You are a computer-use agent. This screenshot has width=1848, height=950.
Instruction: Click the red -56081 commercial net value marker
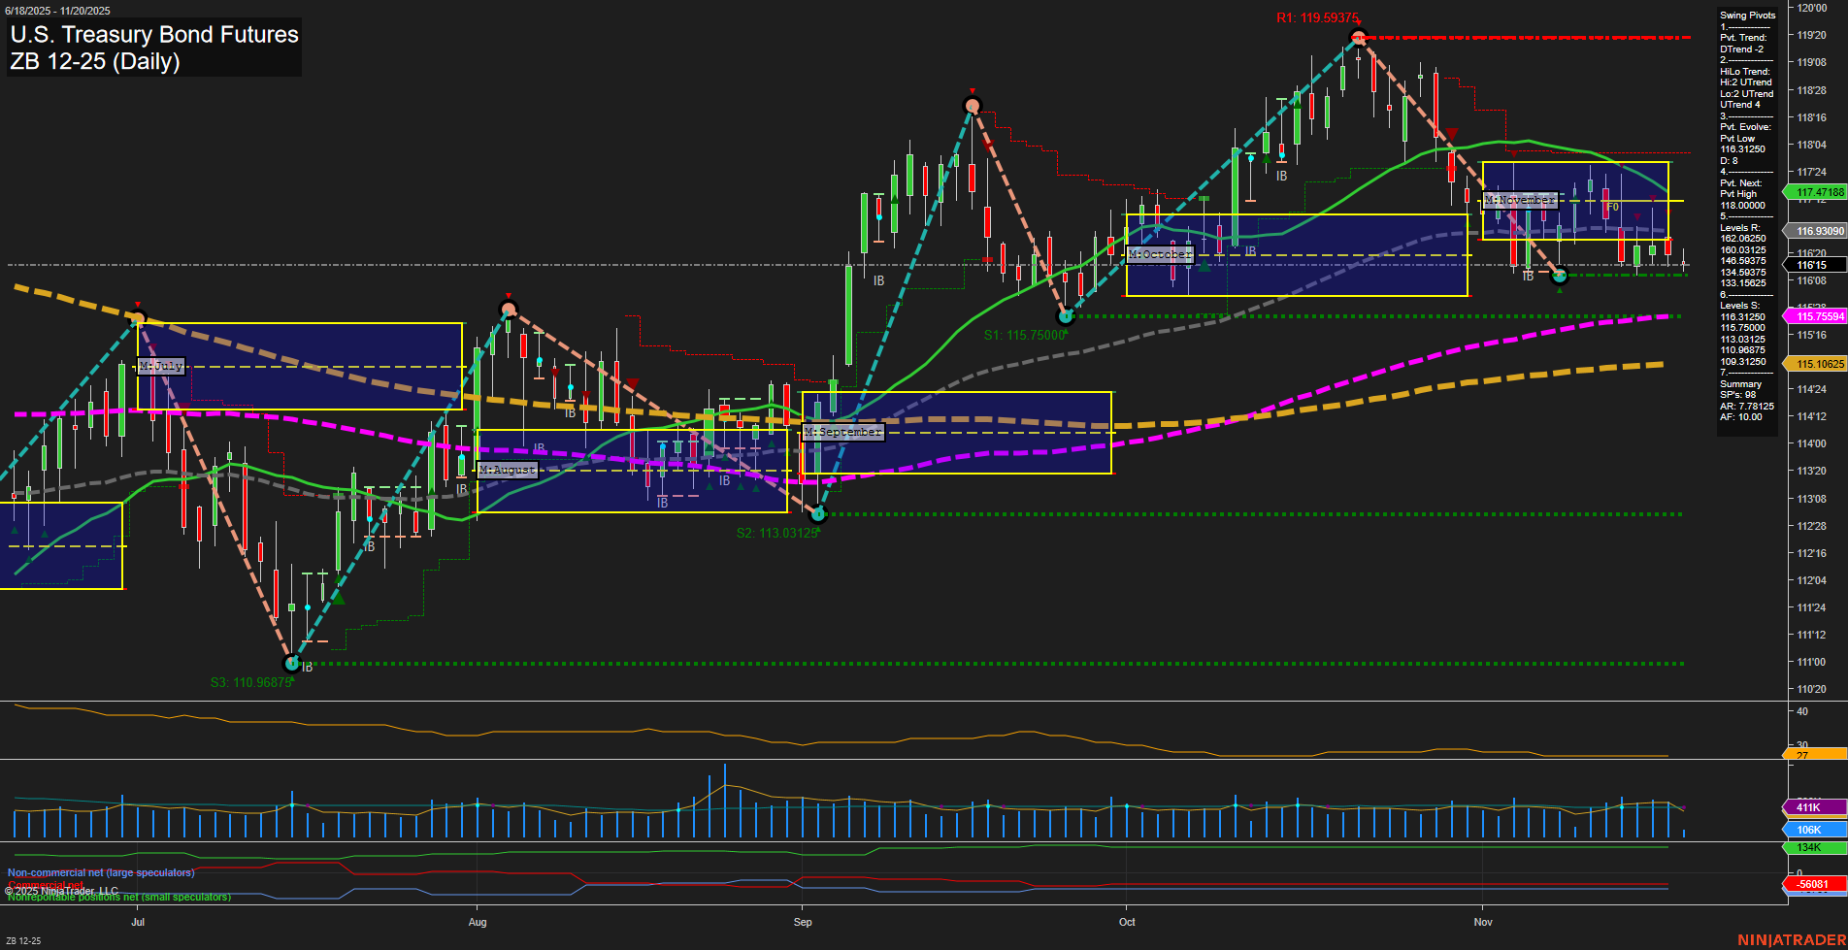pos(1811,884)
